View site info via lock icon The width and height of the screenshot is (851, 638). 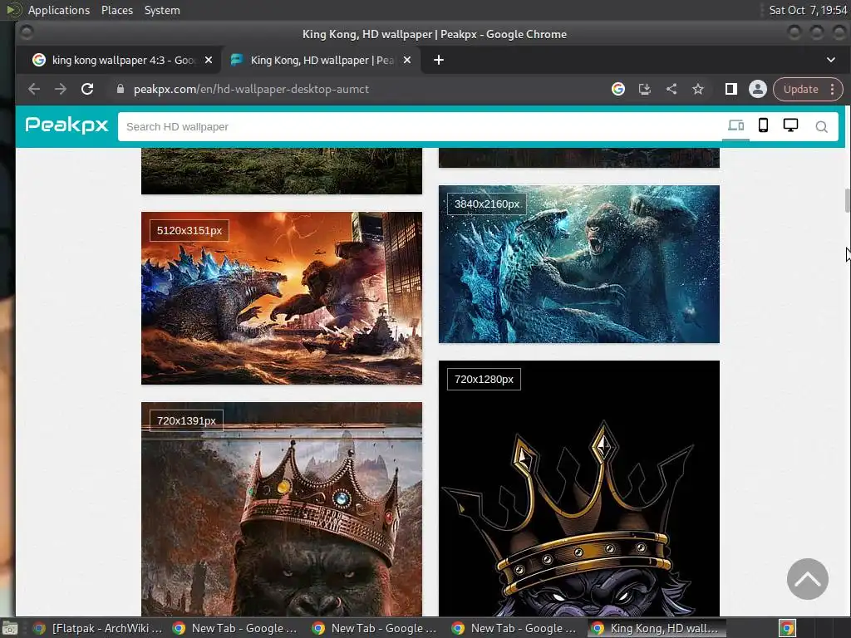(121, 89)
